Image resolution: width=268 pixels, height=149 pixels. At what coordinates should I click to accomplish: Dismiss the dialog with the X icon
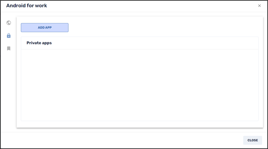259,6
